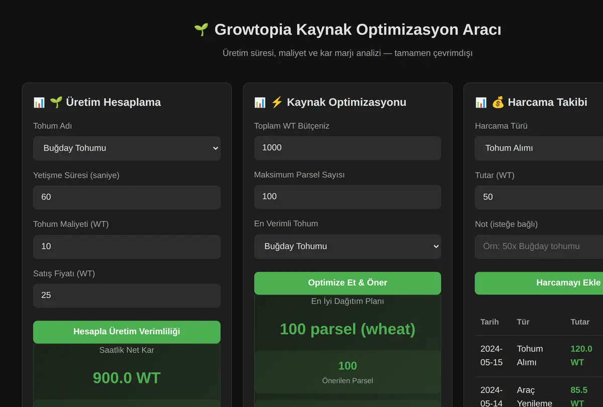Click the 100 parsel (wheat) result

[x=348, y=329]
